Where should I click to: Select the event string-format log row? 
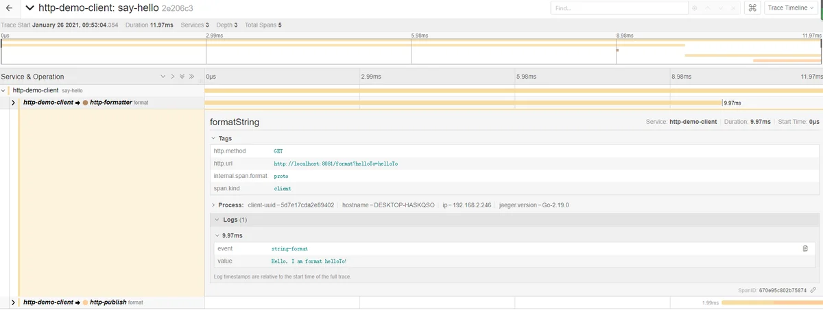[x=514, y=248]
